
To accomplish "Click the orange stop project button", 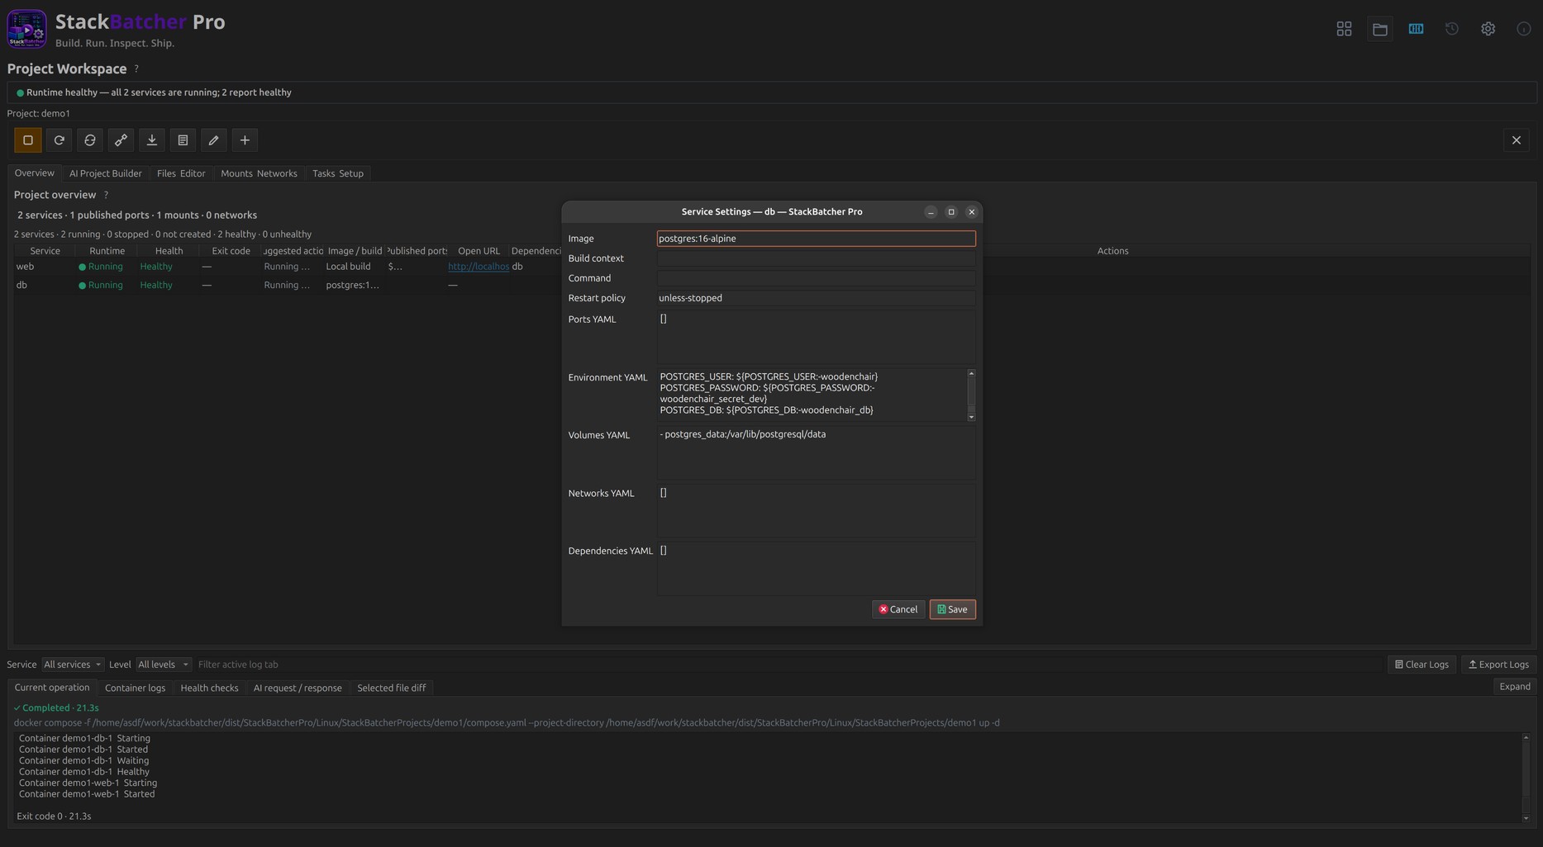I will pos(28,140).
